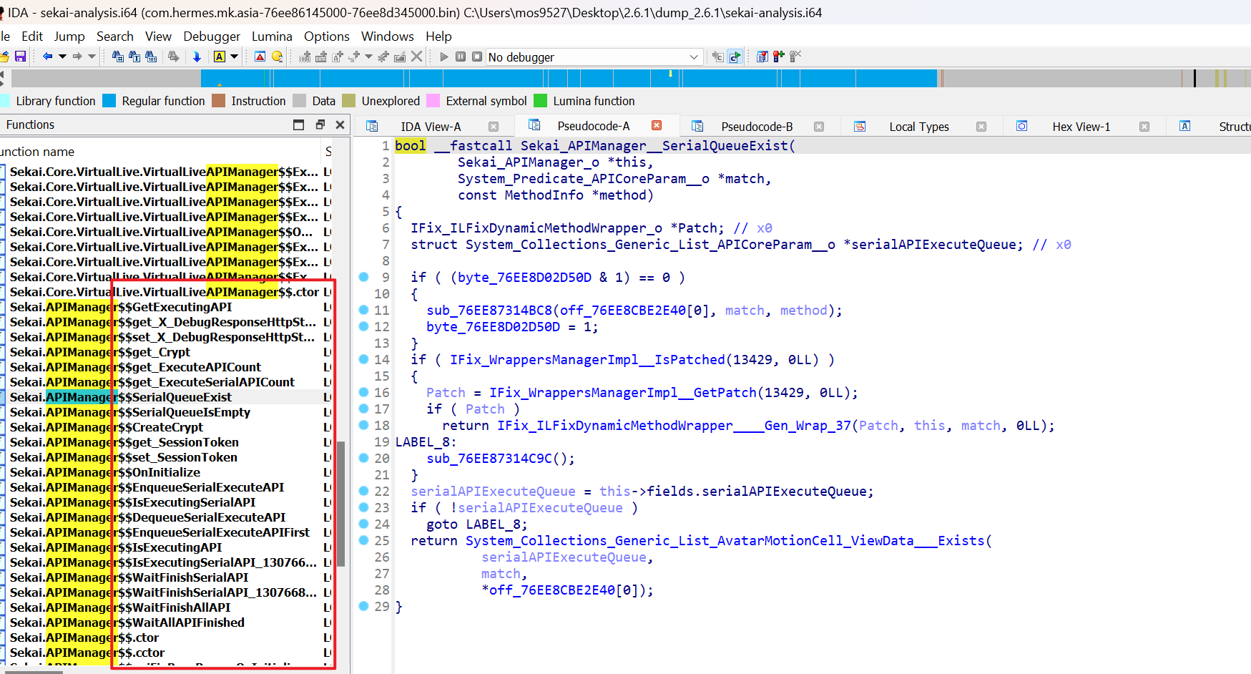Close the Hex View-1 tab
1251x674 pixels.
1144,127
